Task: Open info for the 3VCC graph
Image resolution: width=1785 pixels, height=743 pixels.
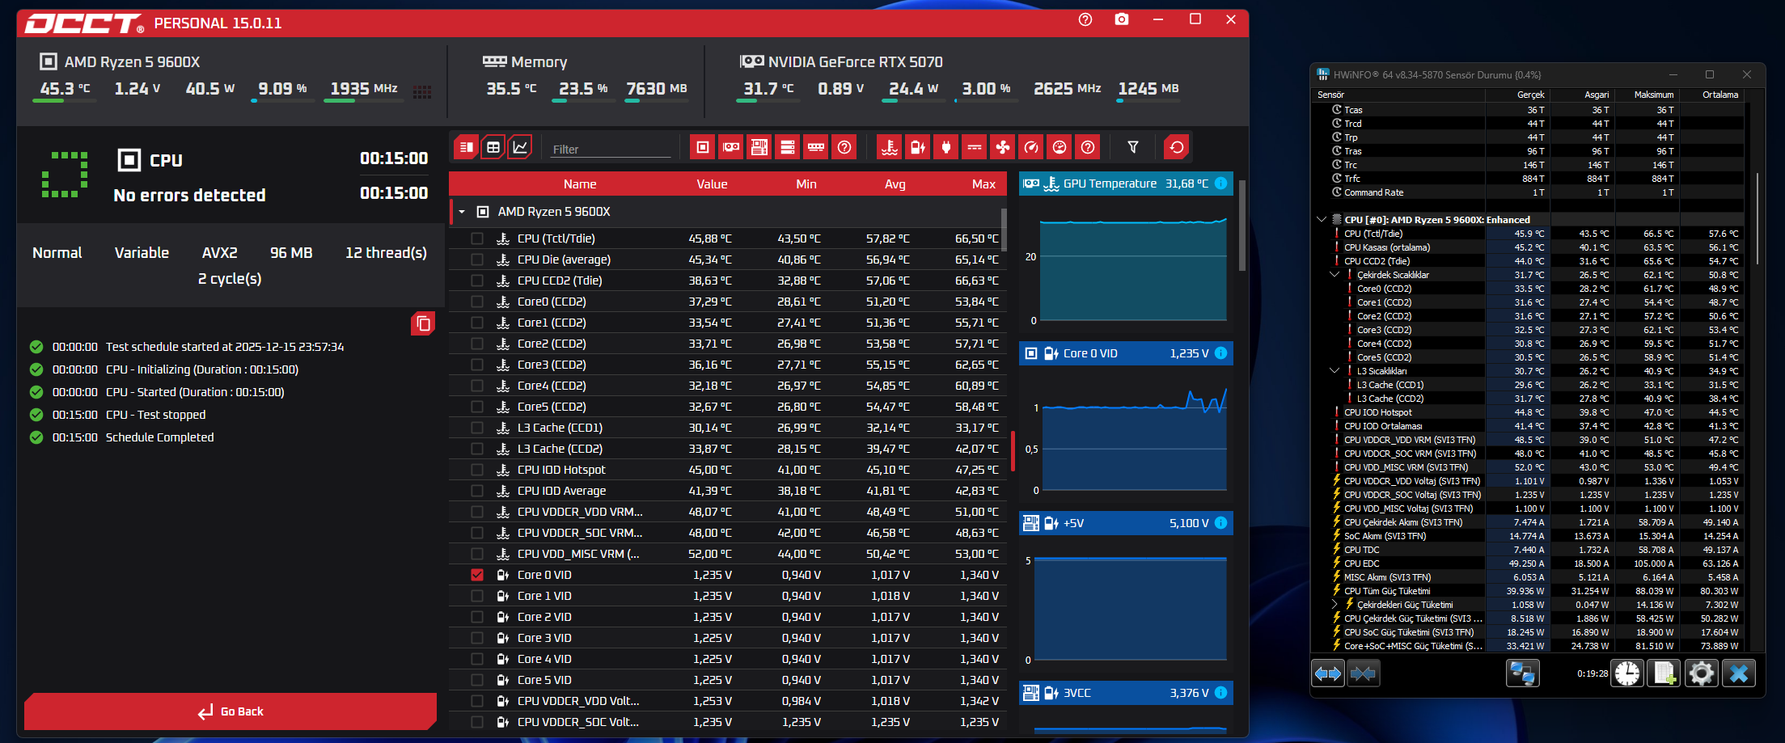Action: 1221,693
